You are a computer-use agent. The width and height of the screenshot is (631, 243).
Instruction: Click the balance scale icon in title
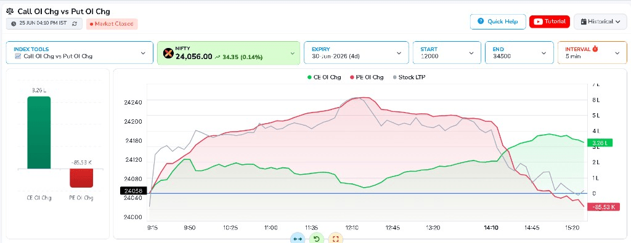[x=10, y=11]
